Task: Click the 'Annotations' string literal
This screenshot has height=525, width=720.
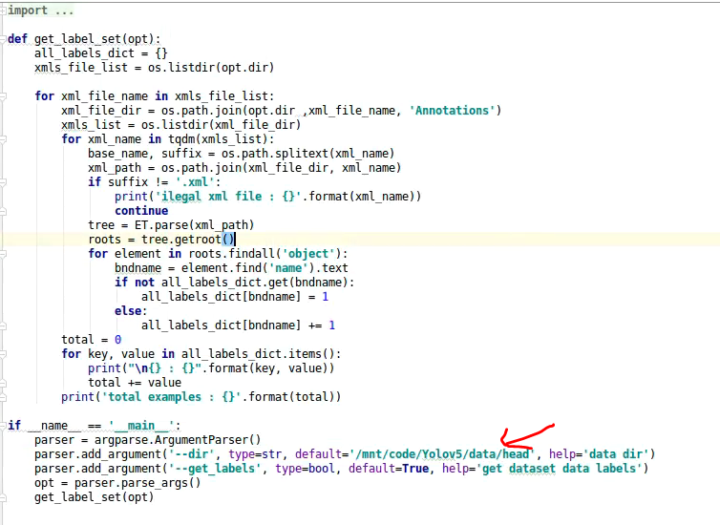Action: click(x=453, y=111)
